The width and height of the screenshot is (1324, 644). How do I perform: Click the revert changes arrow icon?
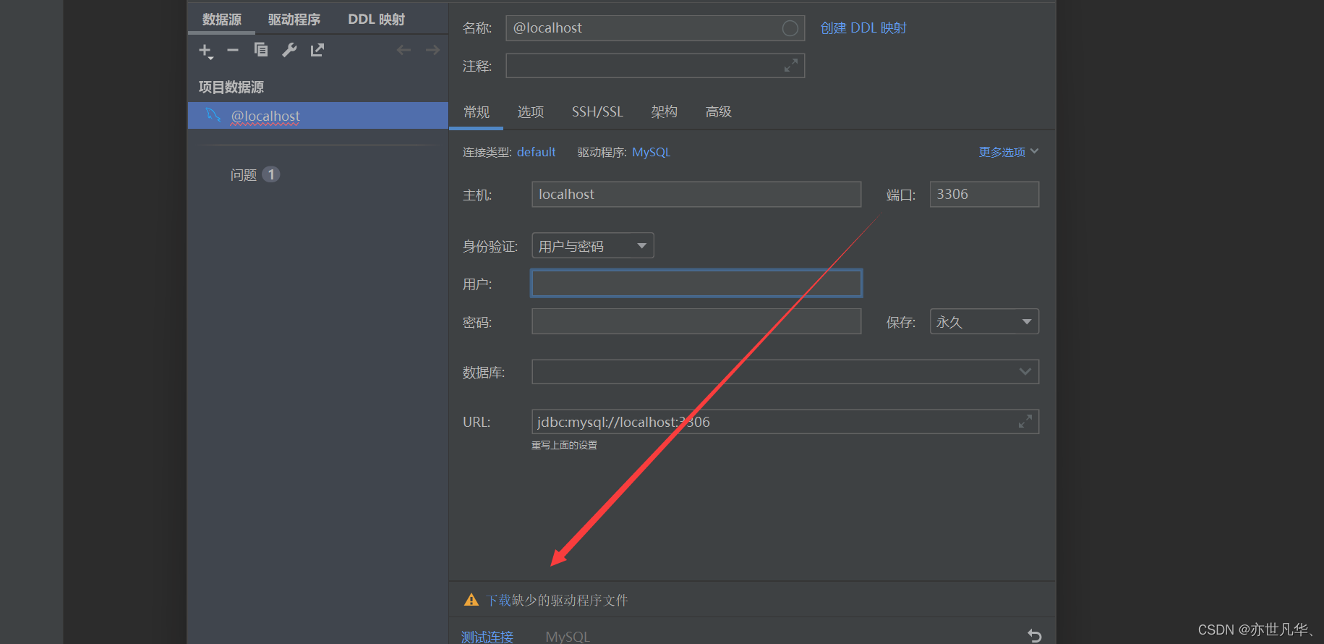(x=1035, y=636)
